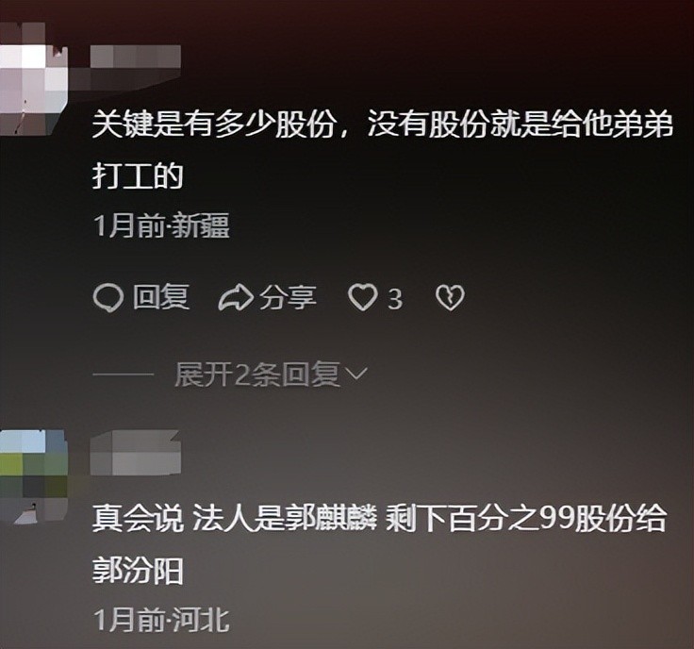Click the 1月前·河北 timestamp
The height and width of the screenshot is (649, 694).
pos(161,619)
